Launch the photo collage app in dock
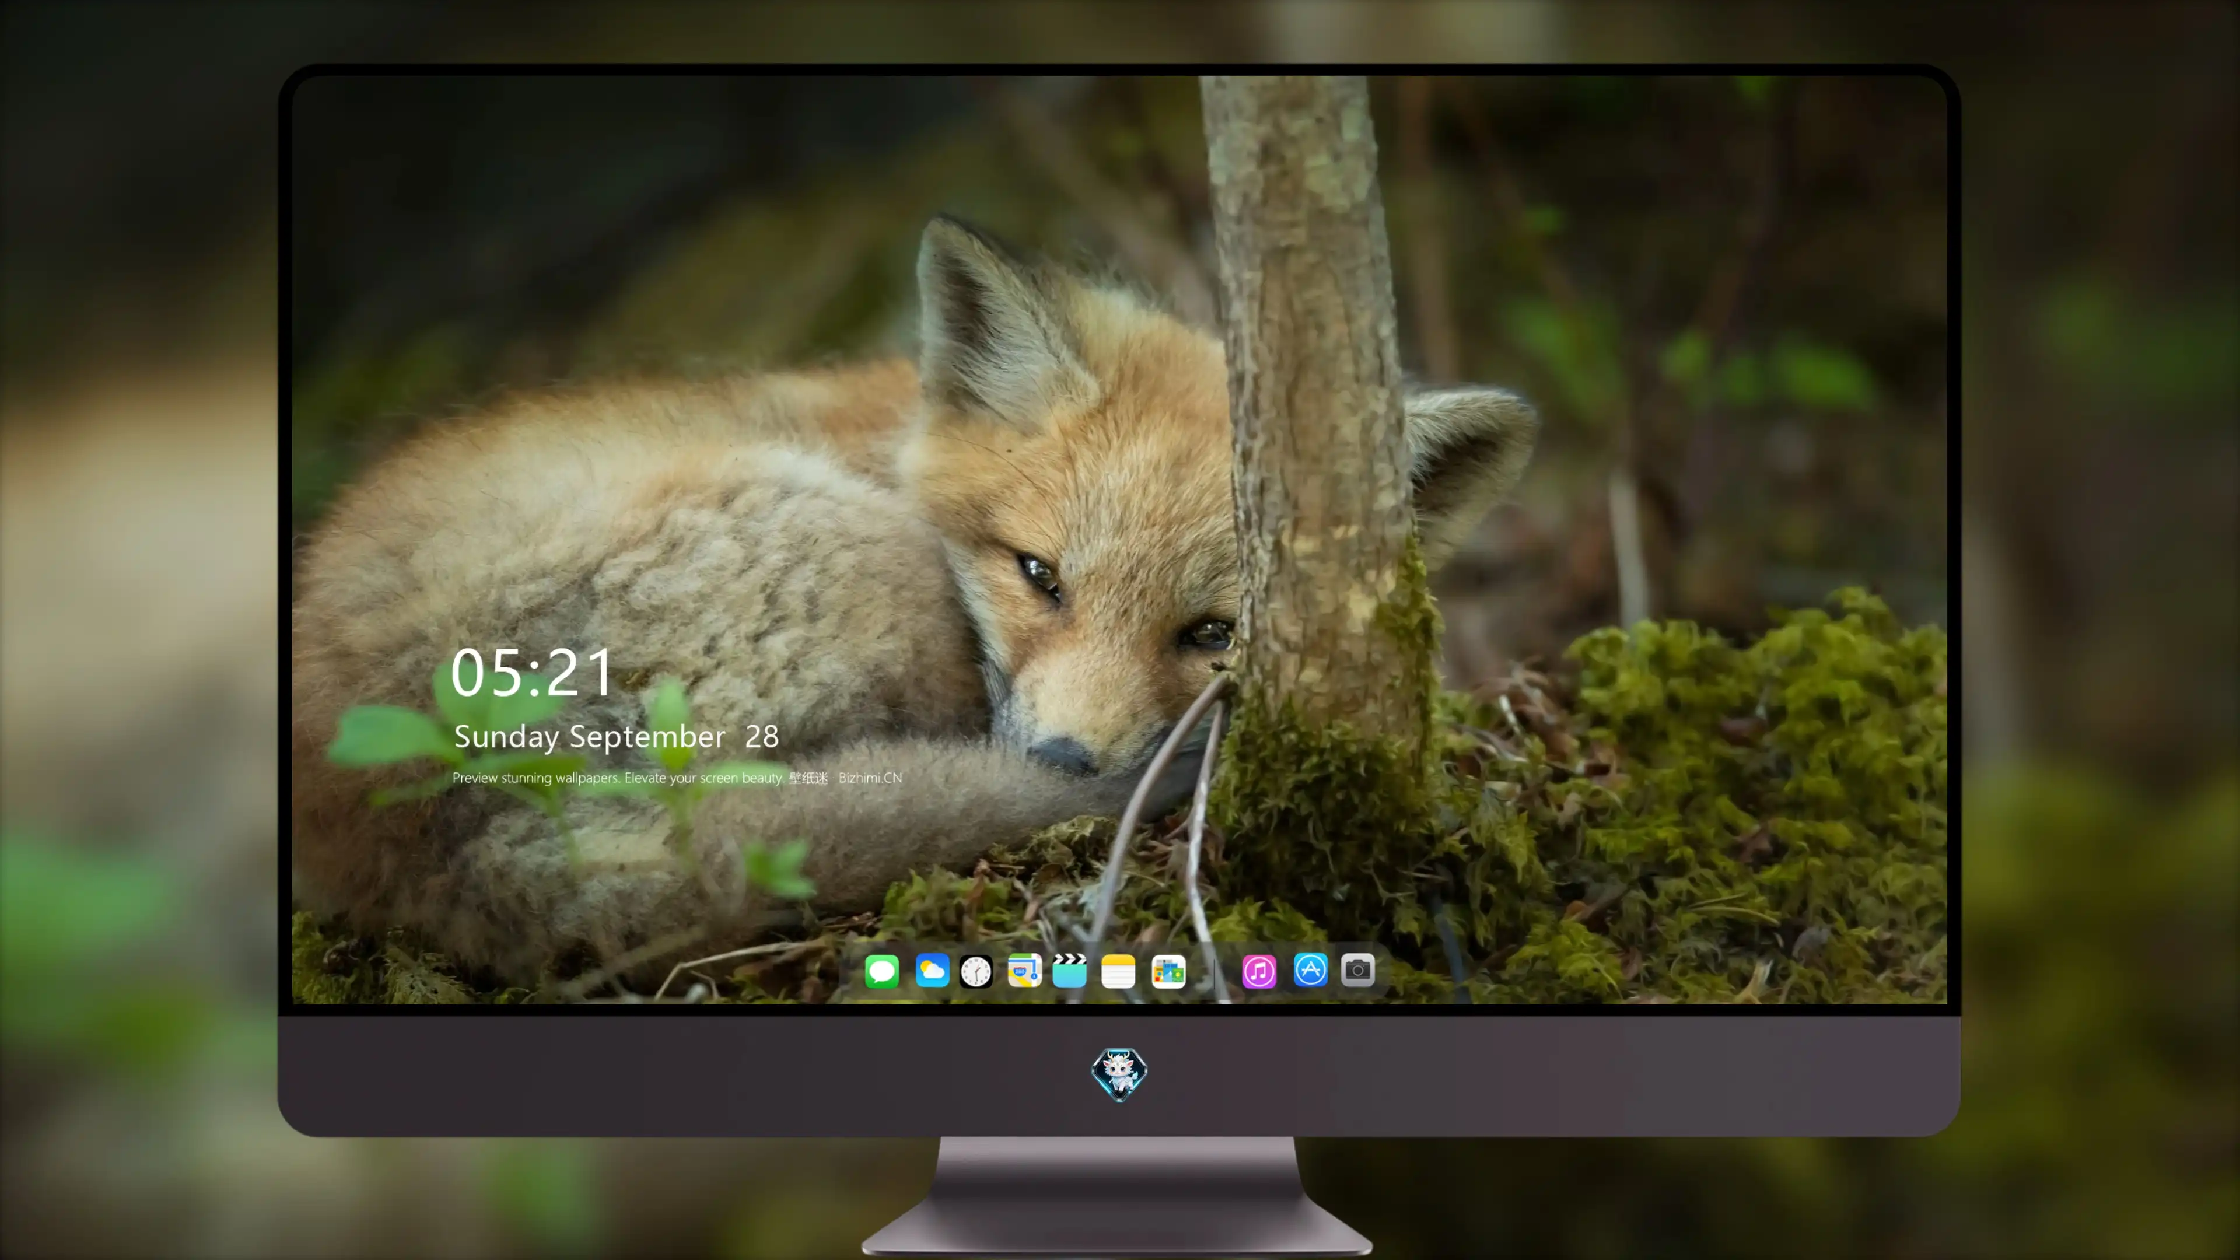The height and width of the screenshot is (1260, 2240). [1168, 971]
